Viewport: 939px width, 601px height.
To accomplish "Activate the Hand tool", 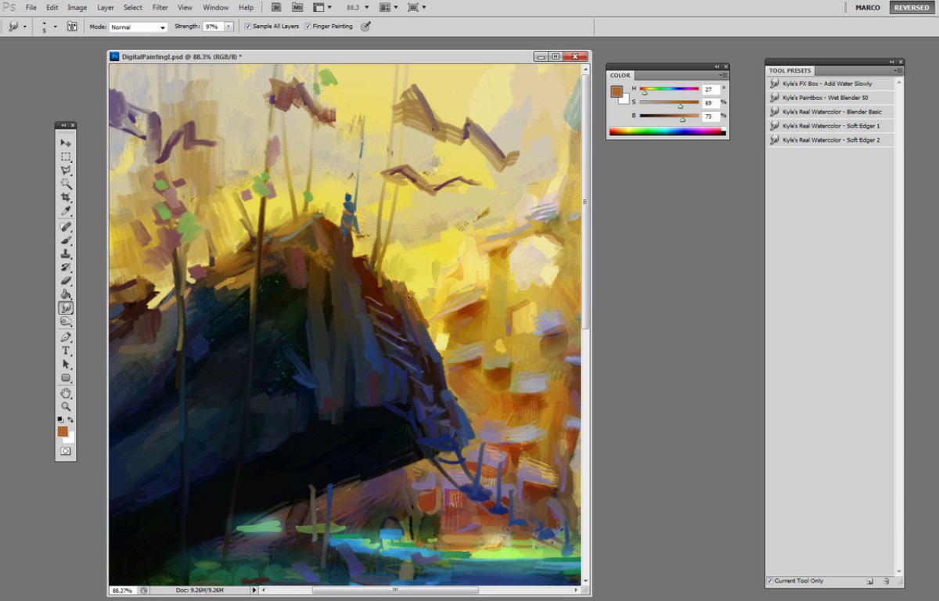I will click(x=66, y=393).
